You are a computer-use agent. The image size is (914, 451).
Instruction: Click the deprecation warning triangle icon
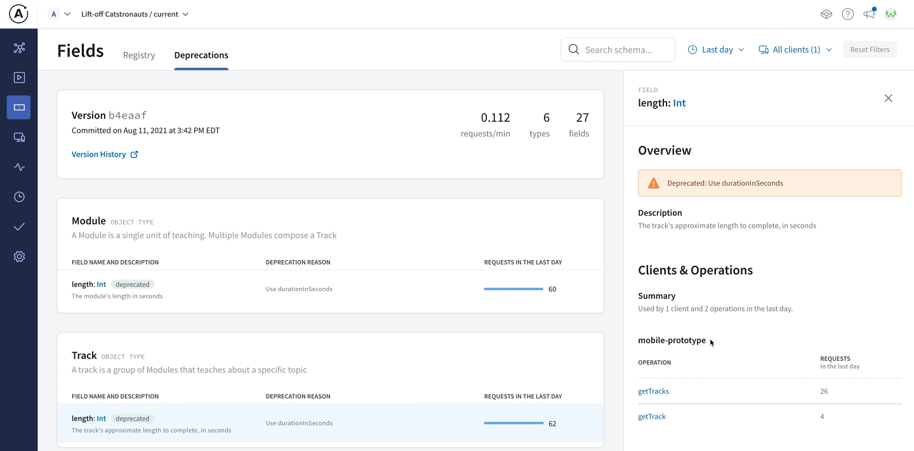coord(653,183)
